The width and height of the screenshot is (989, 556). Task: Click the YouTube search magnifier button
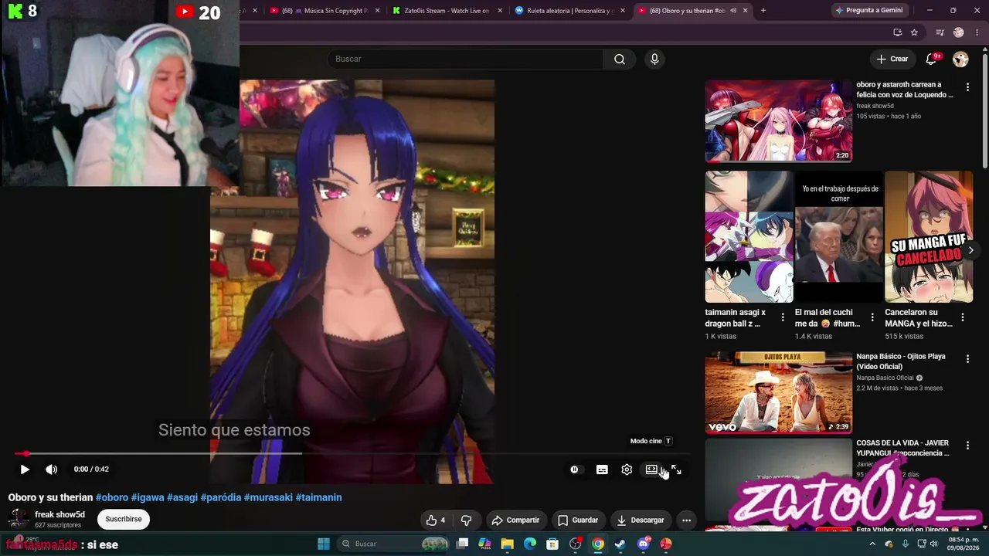(620, 59)
